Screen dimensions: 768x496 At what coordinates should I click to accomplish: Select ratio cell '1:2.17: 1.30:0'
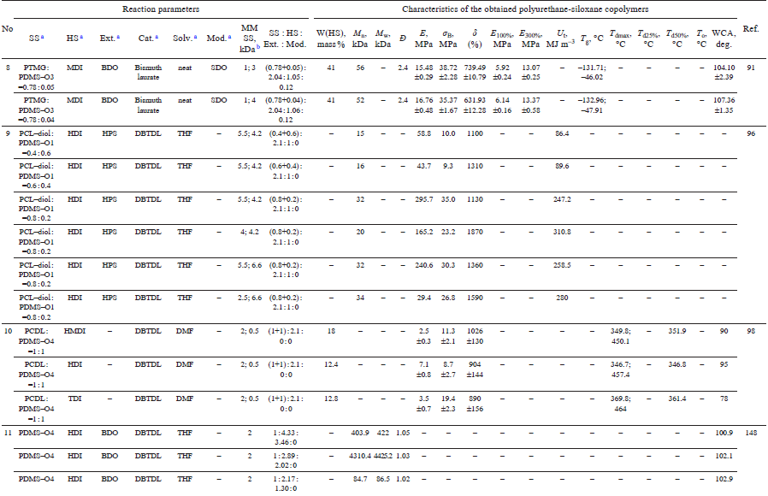click(x=286, y=484)
